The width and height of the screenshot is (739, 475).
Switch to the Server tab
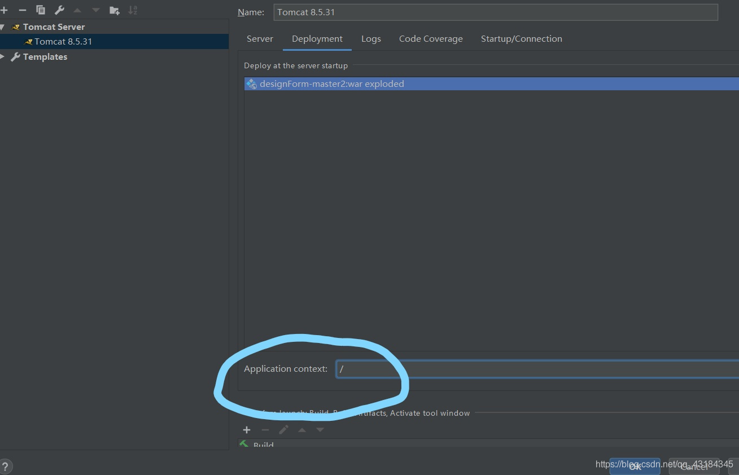pyautogui.click(x=260, y=38)
